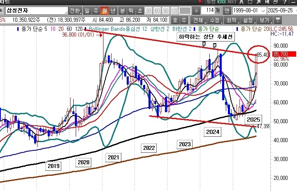Click the LC:245,56 indicator text

point(282,29)
